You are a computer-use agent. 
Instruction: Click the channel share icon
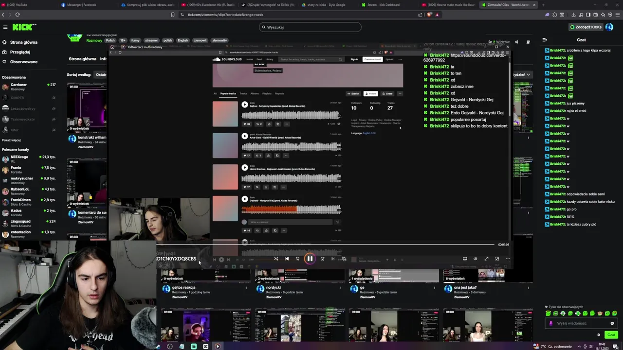[516, 42]
